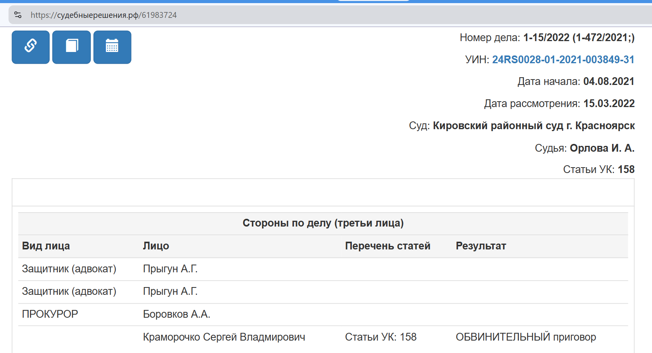Click the site information icon in address bar
652x353 pixels.
click(18, 15)
